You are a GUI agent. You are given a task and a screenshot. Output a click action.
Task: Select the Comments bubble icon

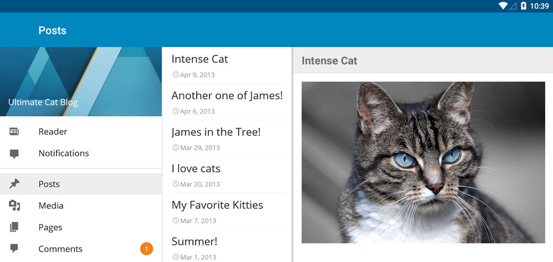(x=14, y=248)
